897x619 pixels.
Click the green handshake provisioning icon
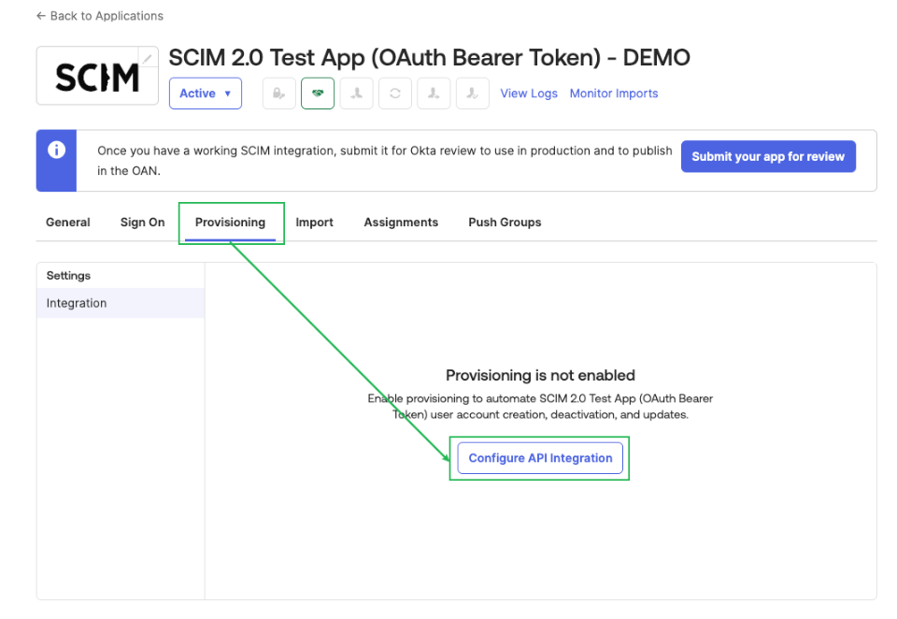tap(318, 94)
